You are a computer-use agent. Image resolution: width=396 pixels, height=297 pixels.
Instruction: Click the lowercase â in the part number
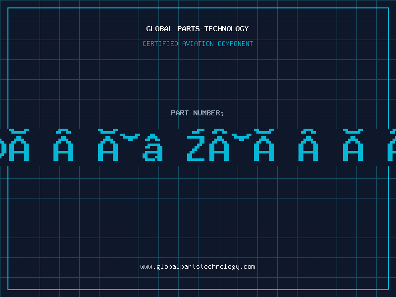tap(152, 148)
